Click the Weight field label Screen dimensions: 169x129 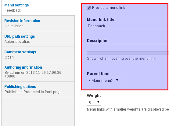point(94,96)
